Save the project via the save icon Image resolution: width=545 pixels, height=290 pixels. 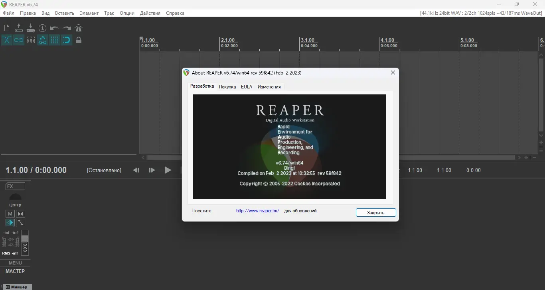tap(31, 28)
